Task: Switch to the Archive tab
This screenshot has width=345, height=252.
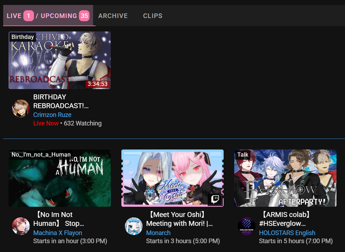Action: 113,16
